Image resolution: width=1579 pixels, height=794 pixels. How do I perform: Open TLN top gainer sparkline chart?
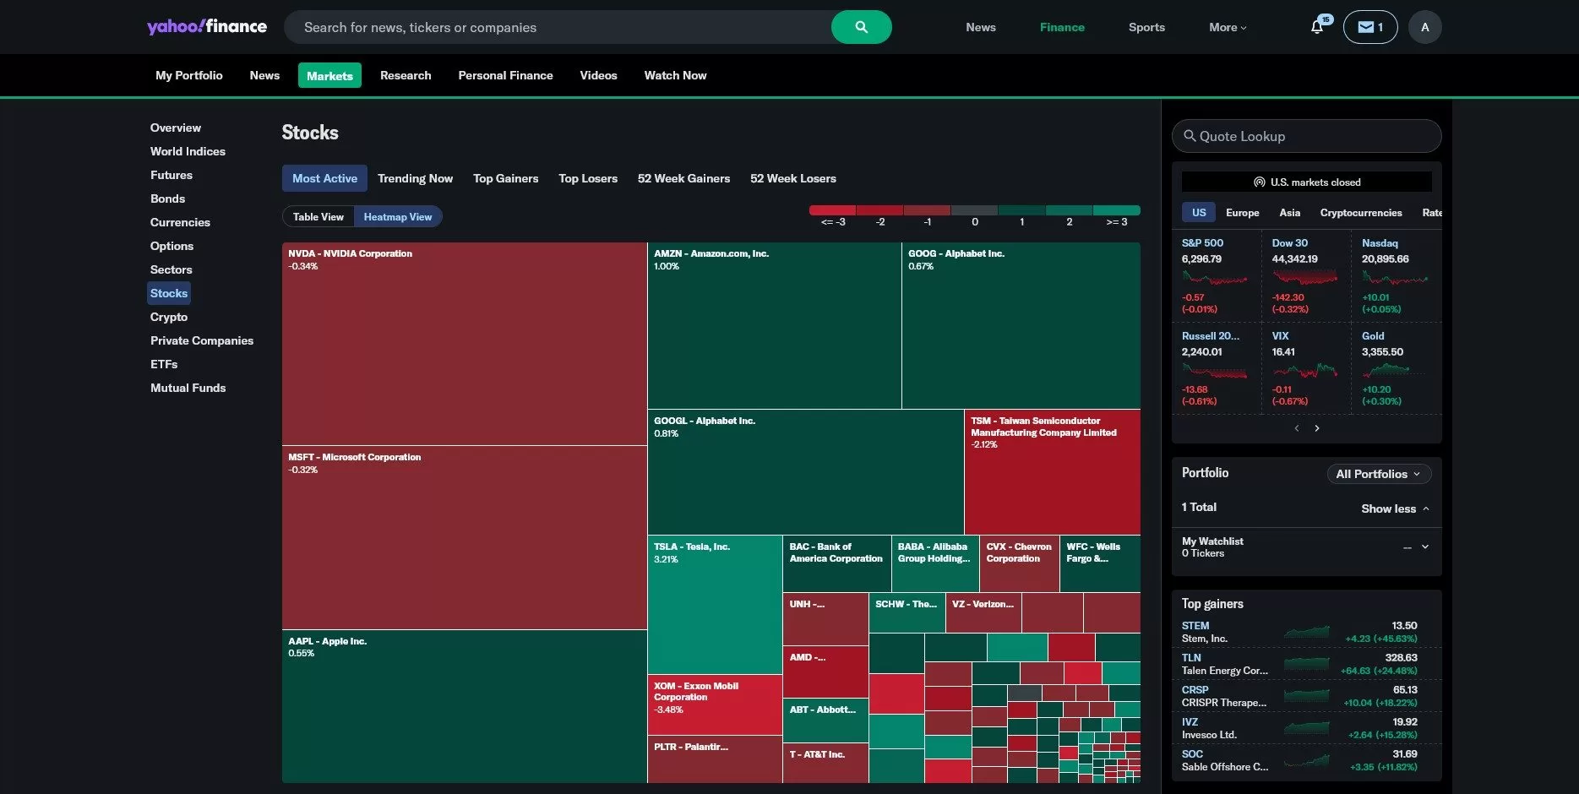(1306, 664)
